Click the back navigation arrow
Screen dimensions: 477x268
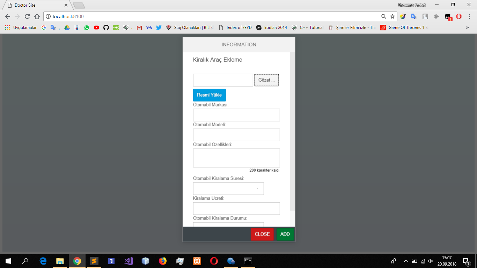tap(7, 16)
